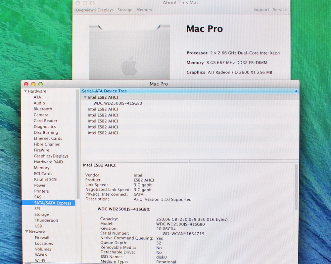Select Diagnostics in the sidebar
The height and width of the screenshot is (264, 331).
(45, 126)
